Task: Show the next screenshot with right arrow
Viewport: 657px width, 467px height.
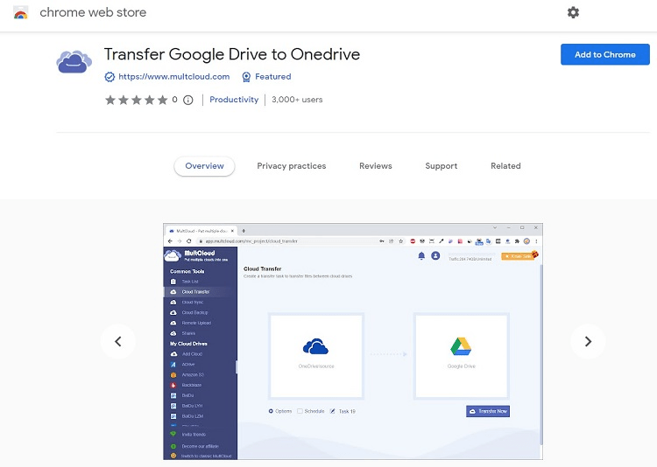Action: [588, 341]
